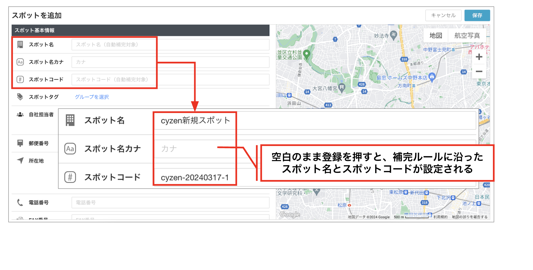
Task: Zoom out on the map
Action: pyautogui.click(x=479, y=71)
